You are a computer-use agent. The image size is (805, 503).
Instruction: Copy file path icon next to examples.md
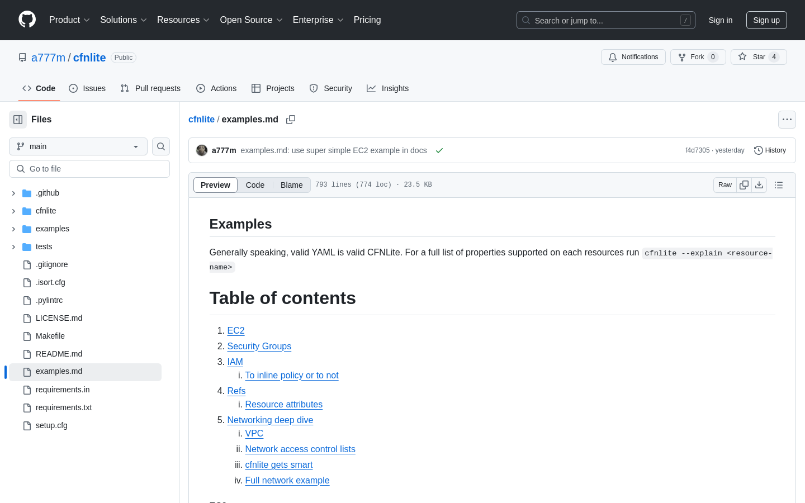tap(291, 120)
